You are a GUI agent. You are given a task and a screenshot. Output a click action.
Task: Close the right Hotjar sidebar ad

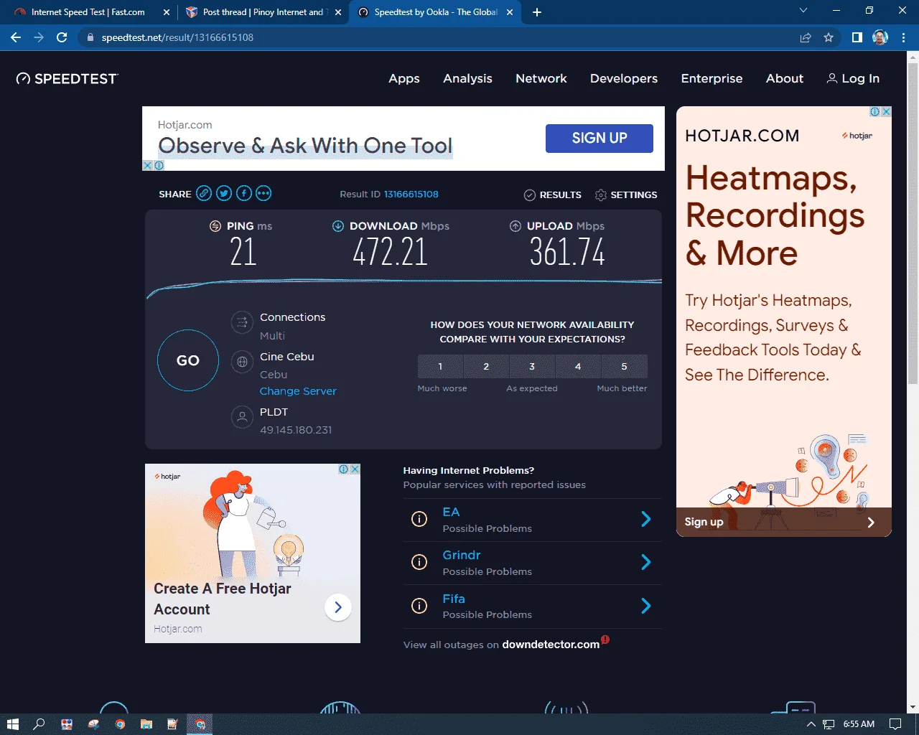click(887, 111)
